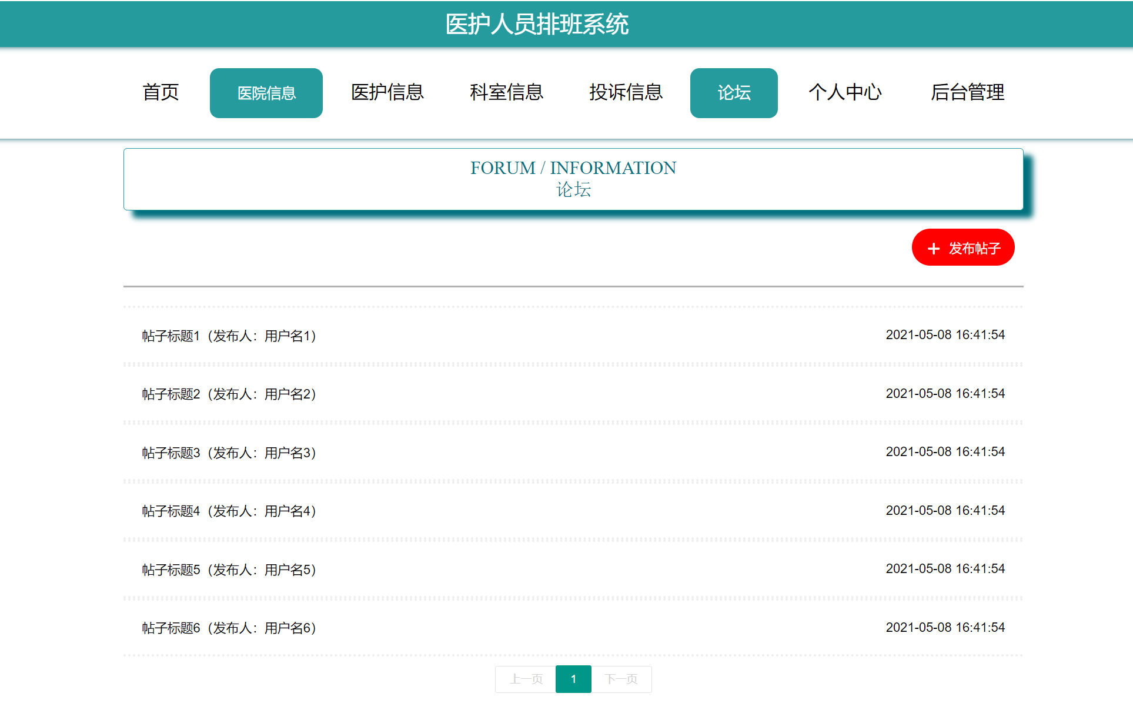Open post 帖子标题2 by 用户名2

click(x=229, y=394)
